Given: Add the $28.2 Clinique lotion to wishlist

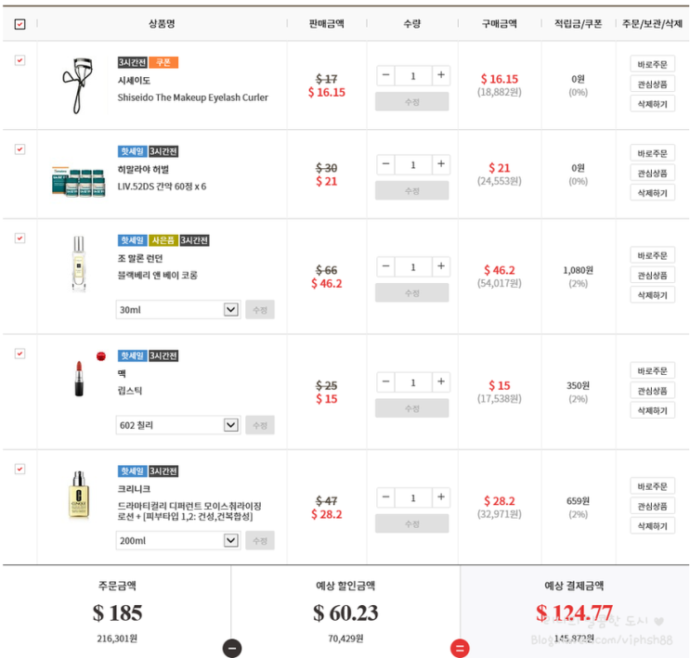Looking at the screenshot, I should [652, 506].
